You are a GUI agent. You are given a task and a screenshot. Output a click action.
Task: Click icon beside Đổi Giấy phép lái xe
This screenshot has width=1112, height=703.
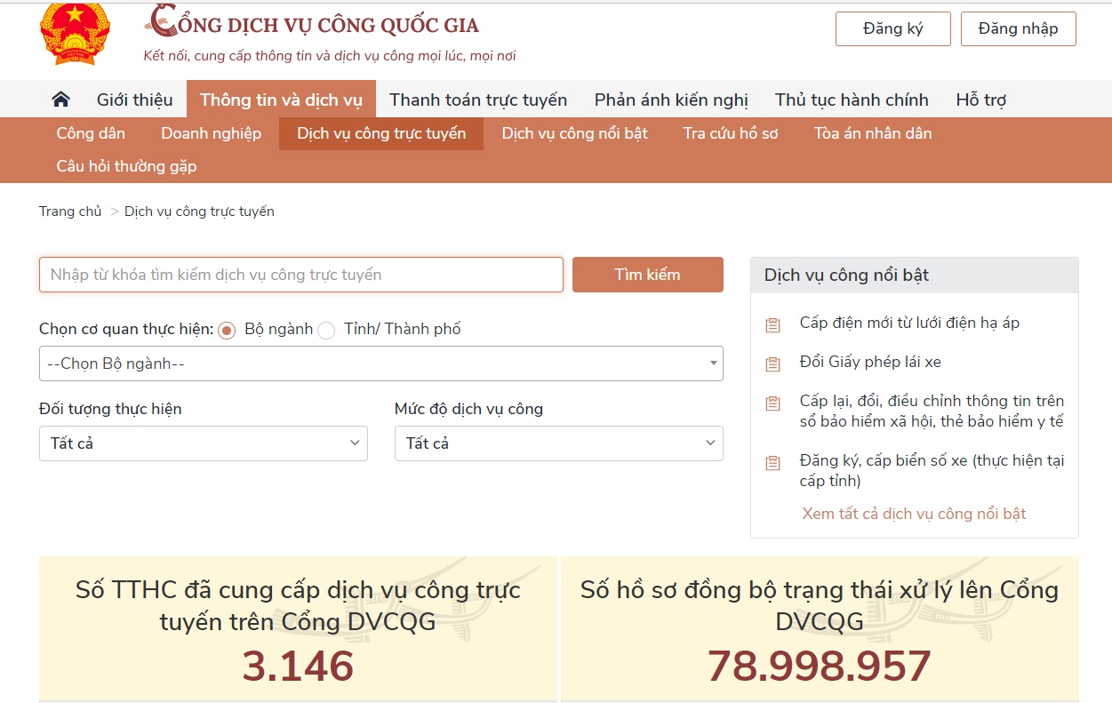pyautogui.click(x=772, y=363)
